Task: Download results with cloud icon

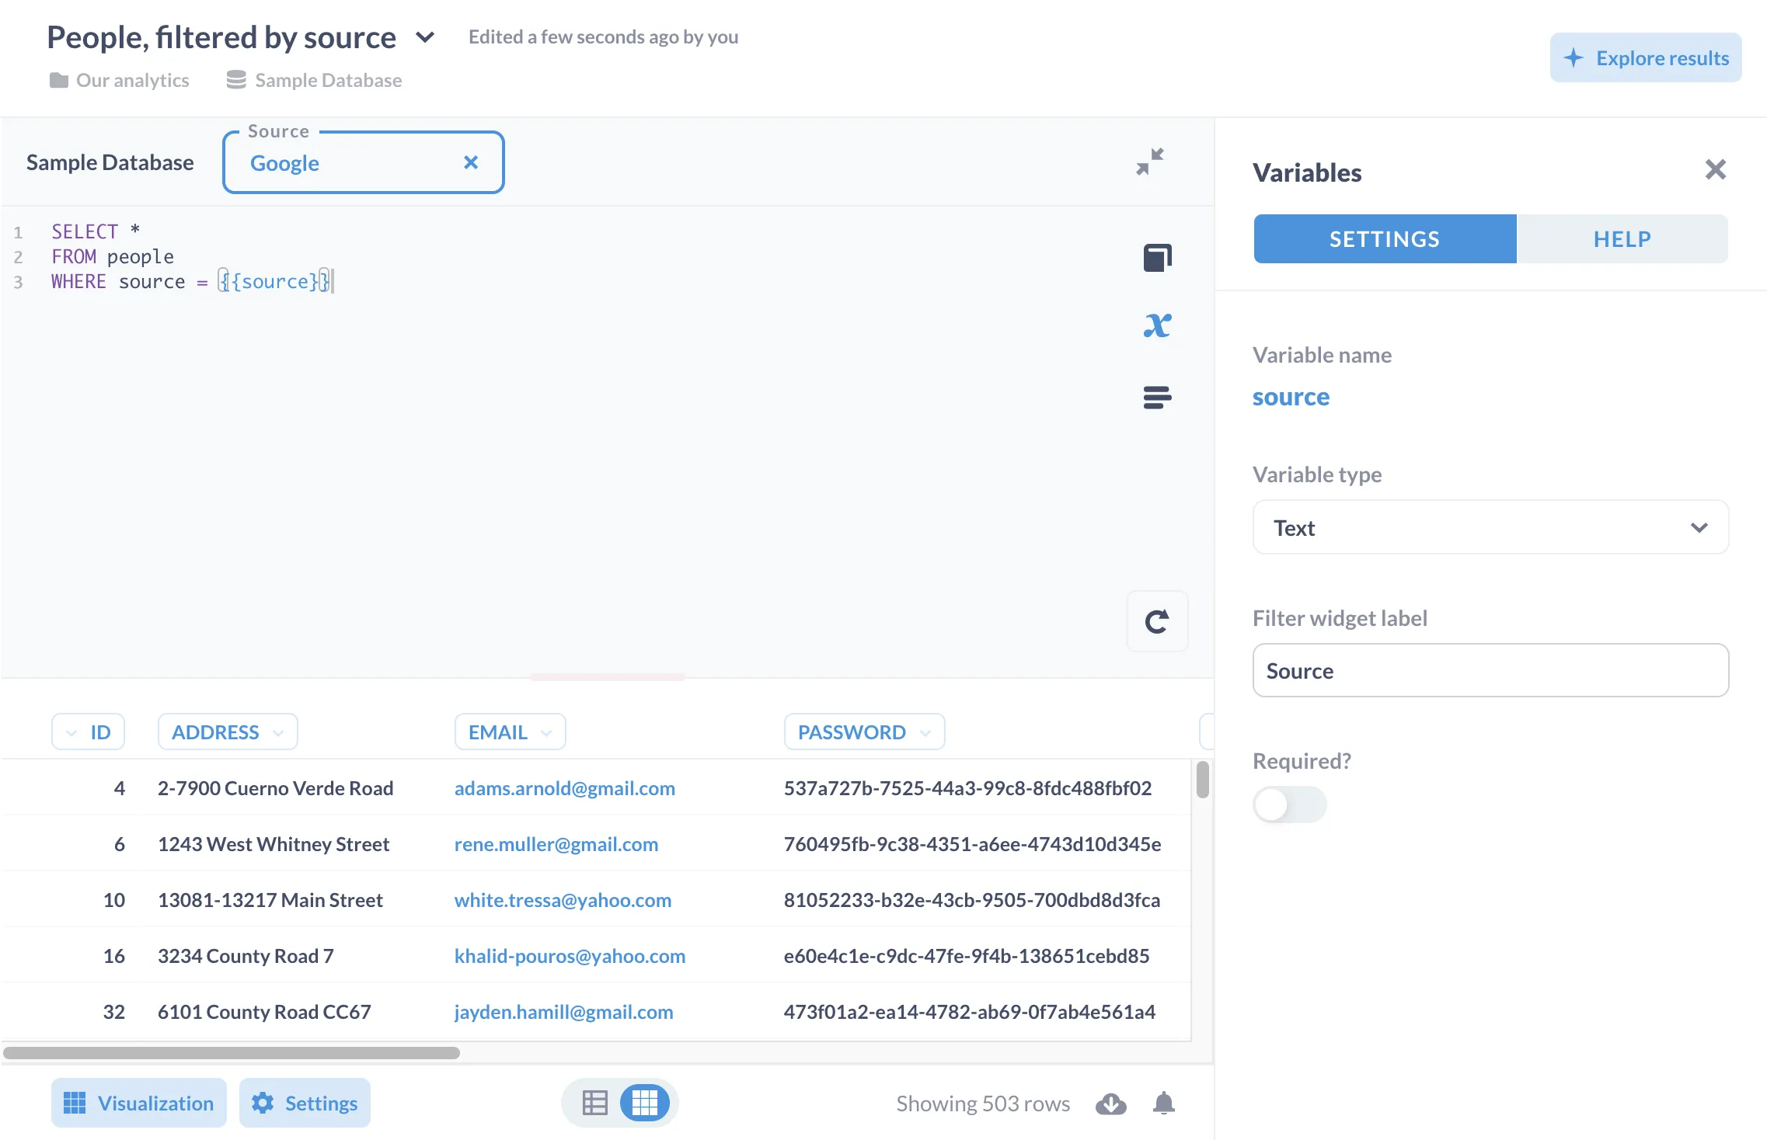Action: coord(1110,1104)
